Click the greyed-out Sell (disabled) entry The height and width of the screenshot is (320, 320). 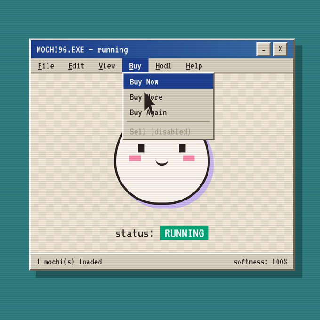pos(168,132)
